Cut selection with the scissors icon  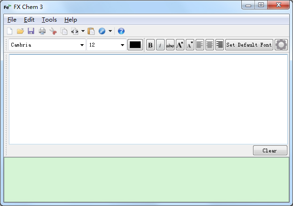point(53,32)
